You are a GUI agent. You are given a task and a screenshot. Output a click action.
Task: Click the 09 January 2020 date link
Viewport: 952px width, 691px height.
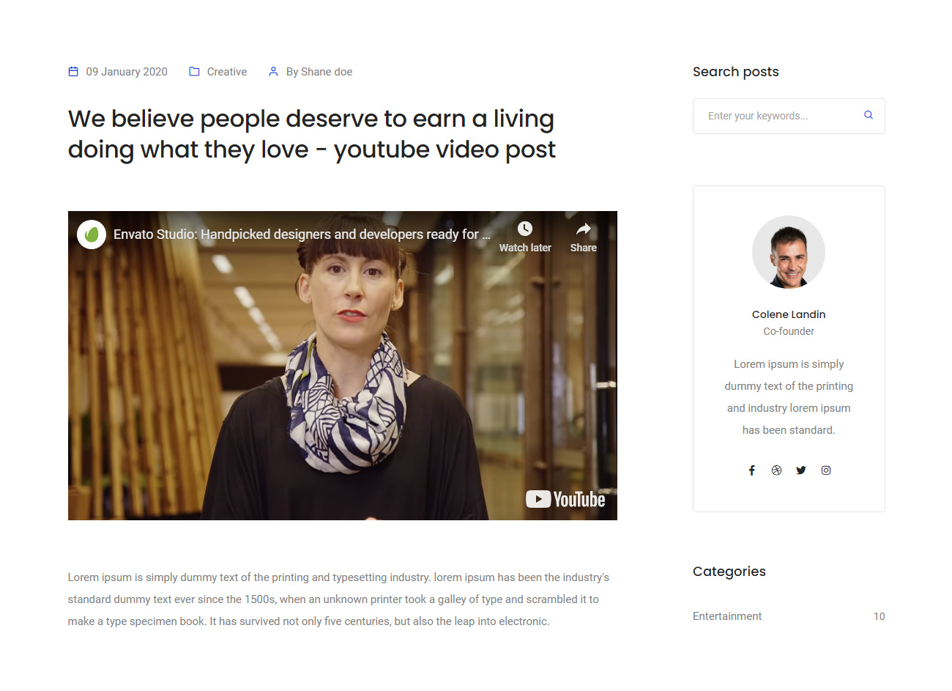[127, 72]
